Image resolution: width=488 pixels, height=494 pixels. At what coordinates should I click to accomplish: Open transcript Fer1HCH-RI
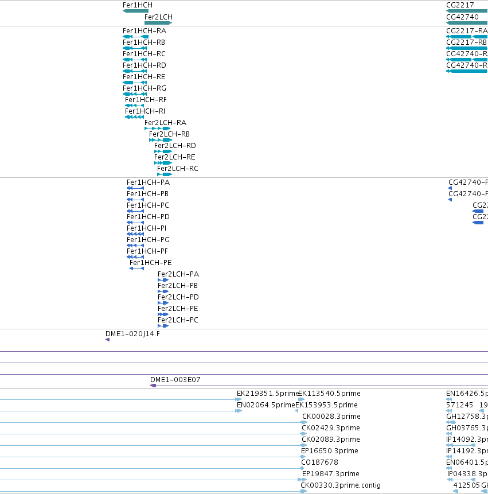(x=145, y=111)
